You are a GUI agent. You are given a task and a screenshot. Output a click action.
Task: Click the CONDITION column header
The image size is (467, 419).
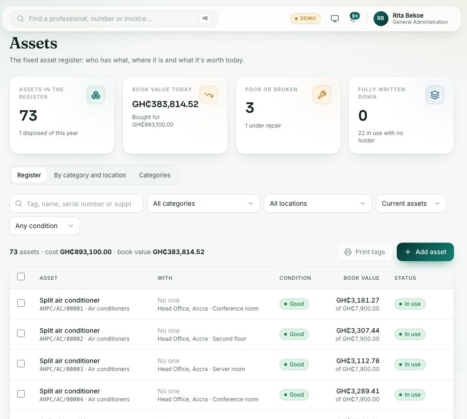coord(295,278)
